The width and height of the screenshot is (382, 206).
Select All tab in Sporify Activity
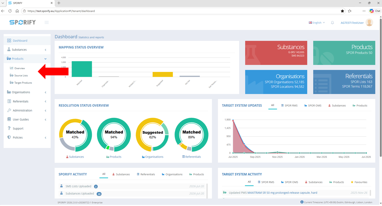click(x=104, y=174)
